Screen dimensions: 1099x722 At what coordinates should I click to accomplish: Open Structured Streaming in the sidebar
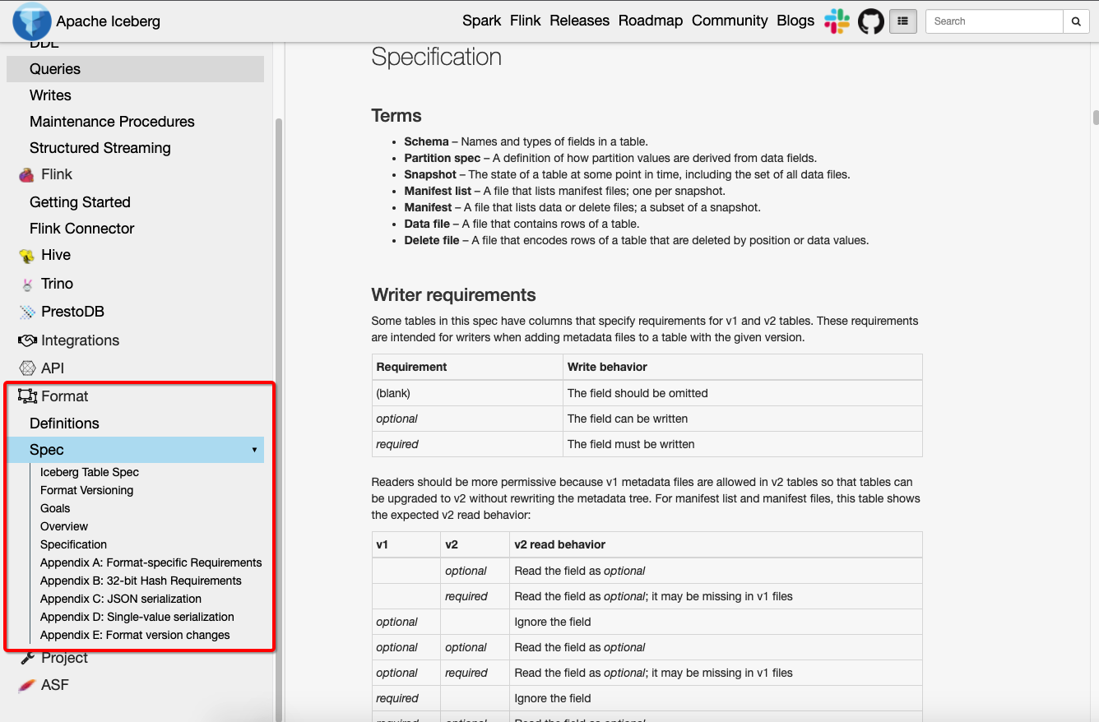point(100,148)
